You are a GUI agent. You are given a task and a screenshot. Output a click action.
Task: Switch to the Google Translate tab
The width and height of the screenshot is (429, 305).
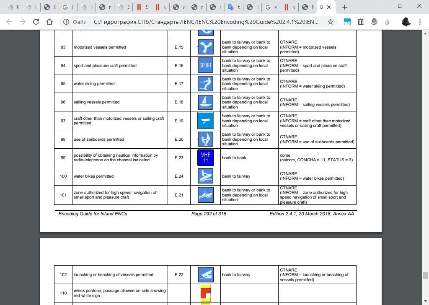click(x=233, y=7)
